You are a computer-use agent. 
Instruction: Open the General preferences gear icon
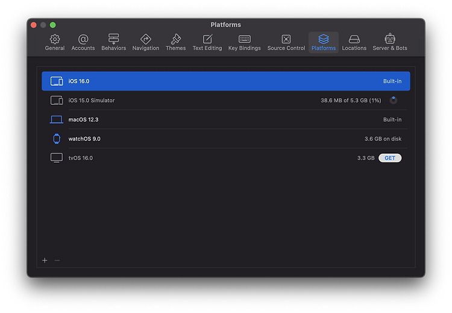(55, 39)
